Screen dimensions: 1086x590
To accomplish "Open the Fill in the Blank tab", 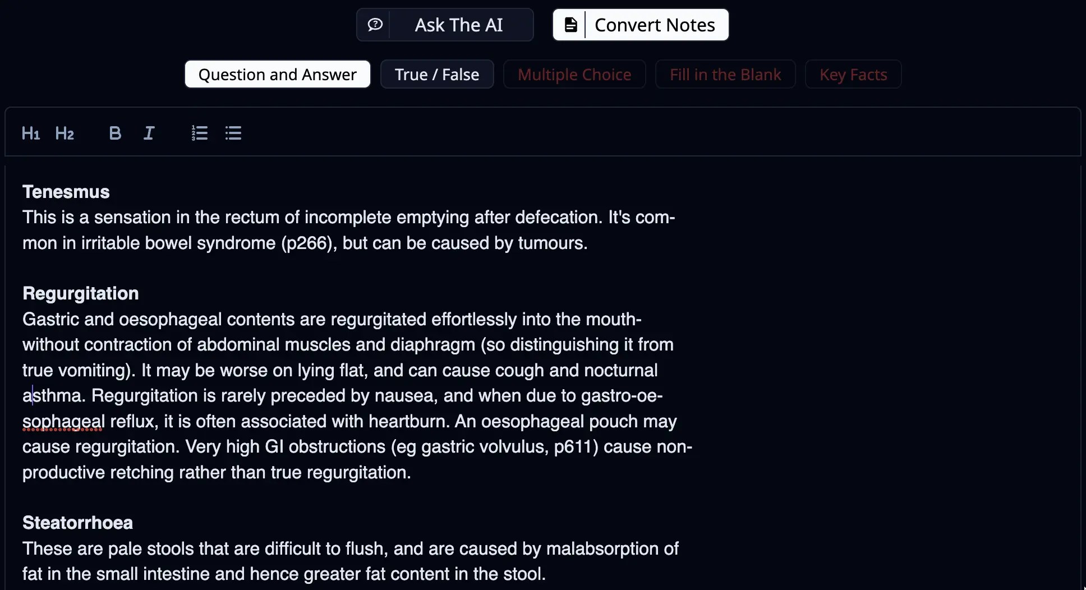I will 725,74.
